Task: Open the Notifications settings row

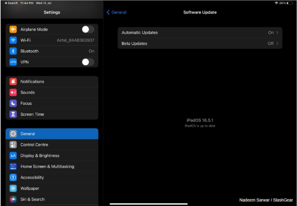Action: [52, 82]
